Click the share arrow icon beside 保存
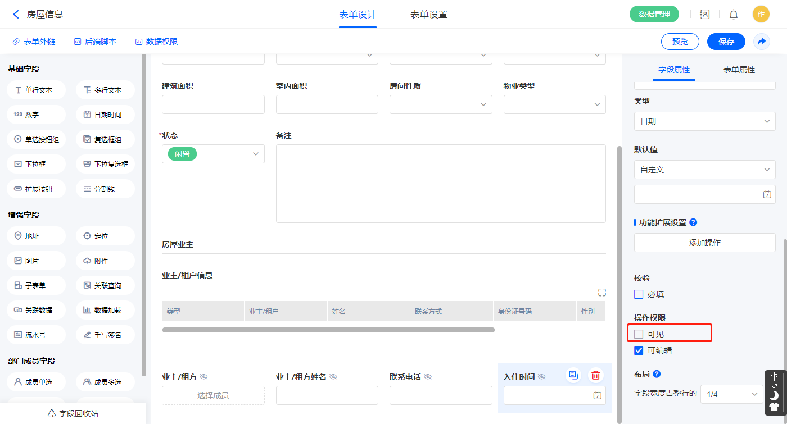The height and width of the screenshot is (424, 787). (x=761, y=42)
